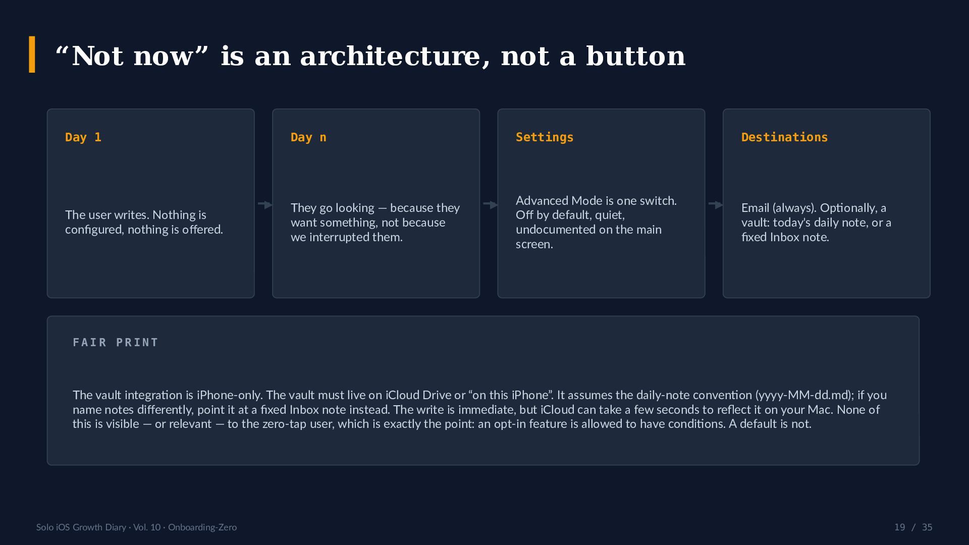
Task: Click the arrow between Day 1 and Day n
Action: point(265,204)
